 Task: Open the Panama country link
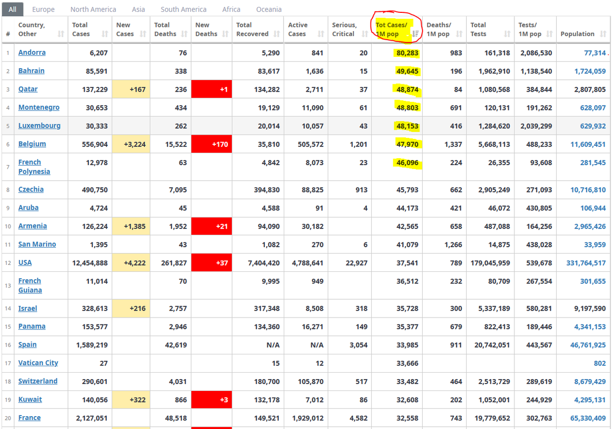[x=32, y=327]
